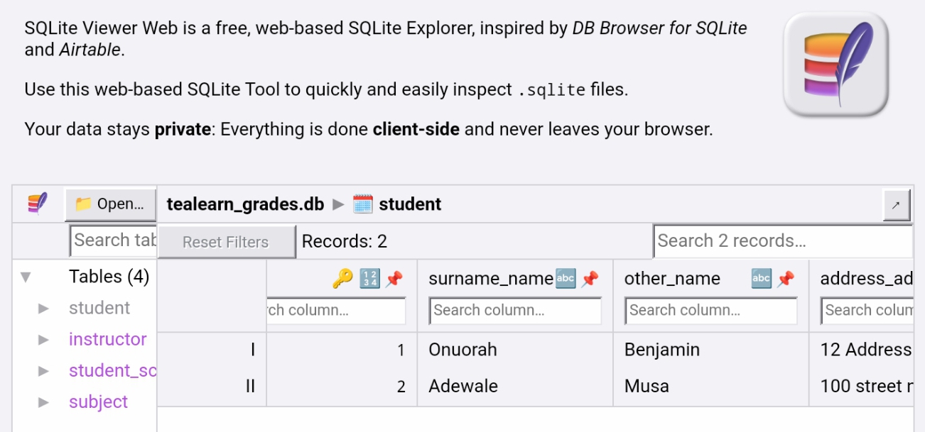Expand the student table arrow
The height and width of the screenshot is (432, 925).
[x=44, y=308]
